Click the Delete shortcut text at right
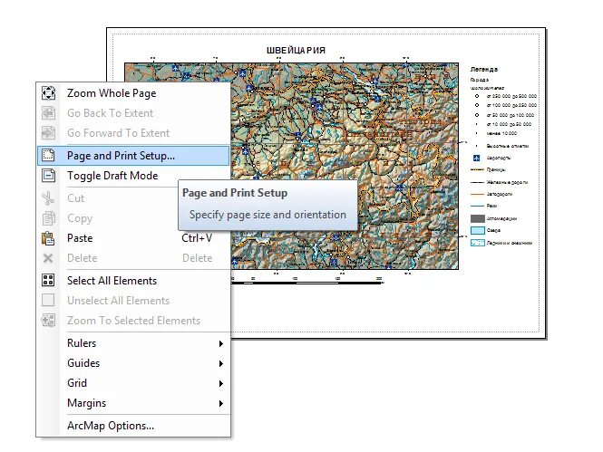The image size is (603, 452). tap(197, 258)
